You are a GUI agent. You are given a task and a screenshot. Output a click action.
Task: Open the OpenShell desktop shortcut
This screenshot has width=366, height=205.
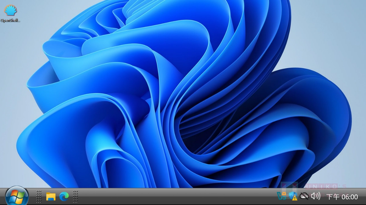tap(10, 13)
